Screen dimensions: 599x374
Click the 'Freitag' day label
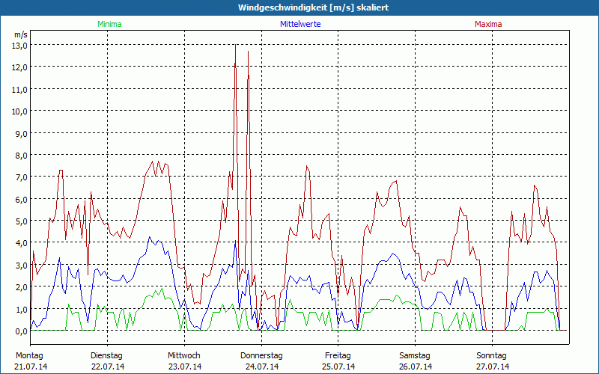coord(338,356)
